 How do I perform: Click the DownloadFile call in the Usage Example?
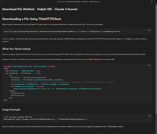coord(46,119)
